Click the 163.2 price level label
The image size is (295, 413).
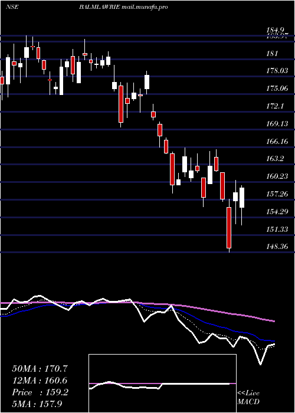coord(276,159)
